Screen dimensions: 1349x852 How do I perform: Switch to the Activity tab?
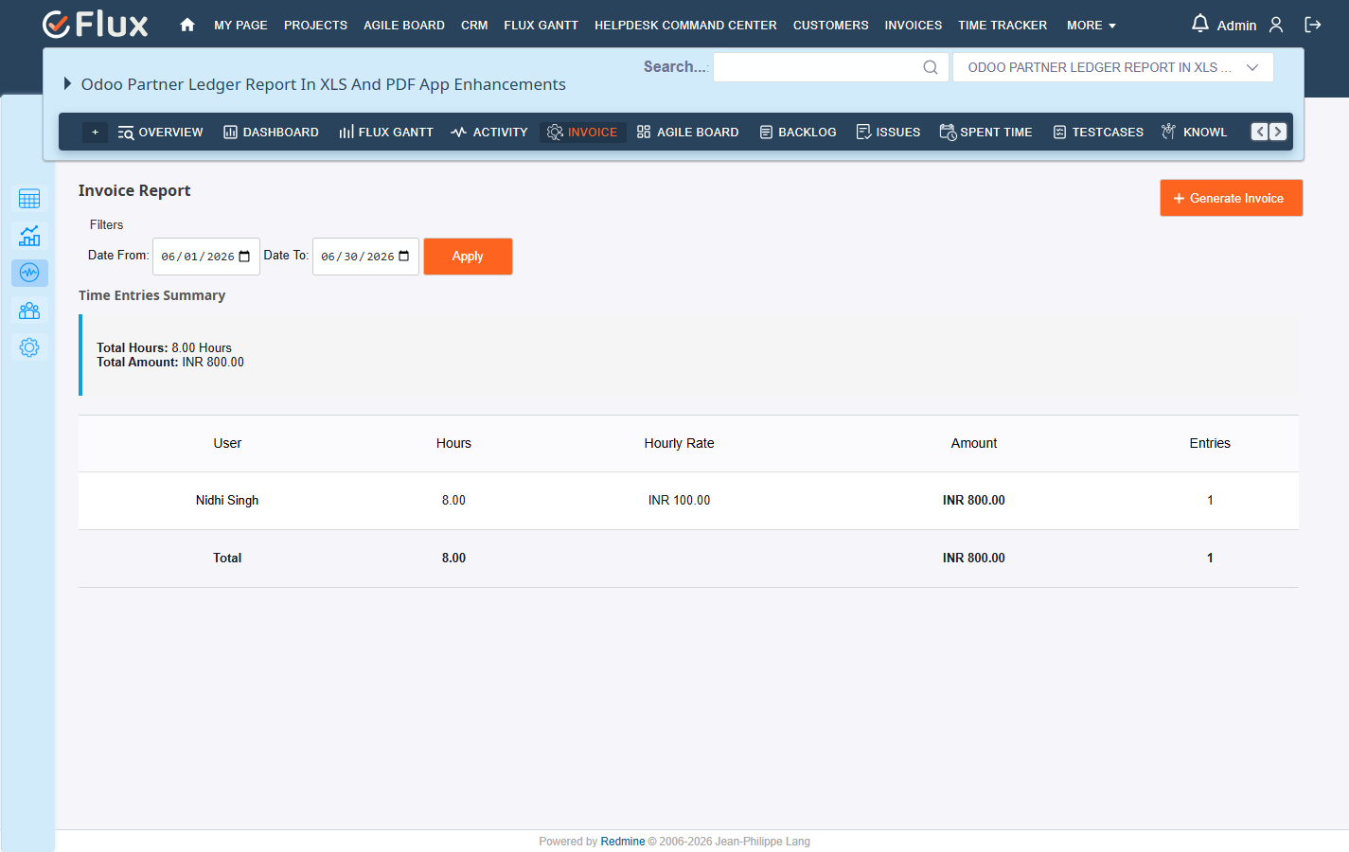coord(488,133)
